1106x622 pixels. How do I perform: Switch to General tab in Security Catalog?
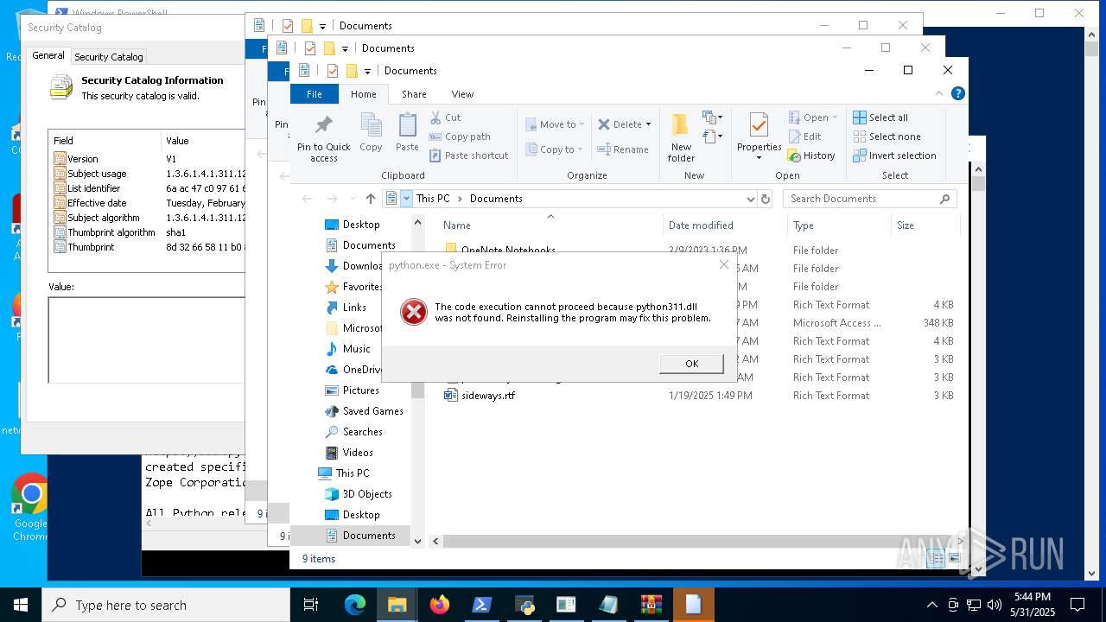pos(48,55)
